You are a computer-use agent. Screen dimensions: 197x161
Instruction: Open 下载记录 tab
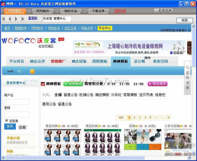click(98, 11)
